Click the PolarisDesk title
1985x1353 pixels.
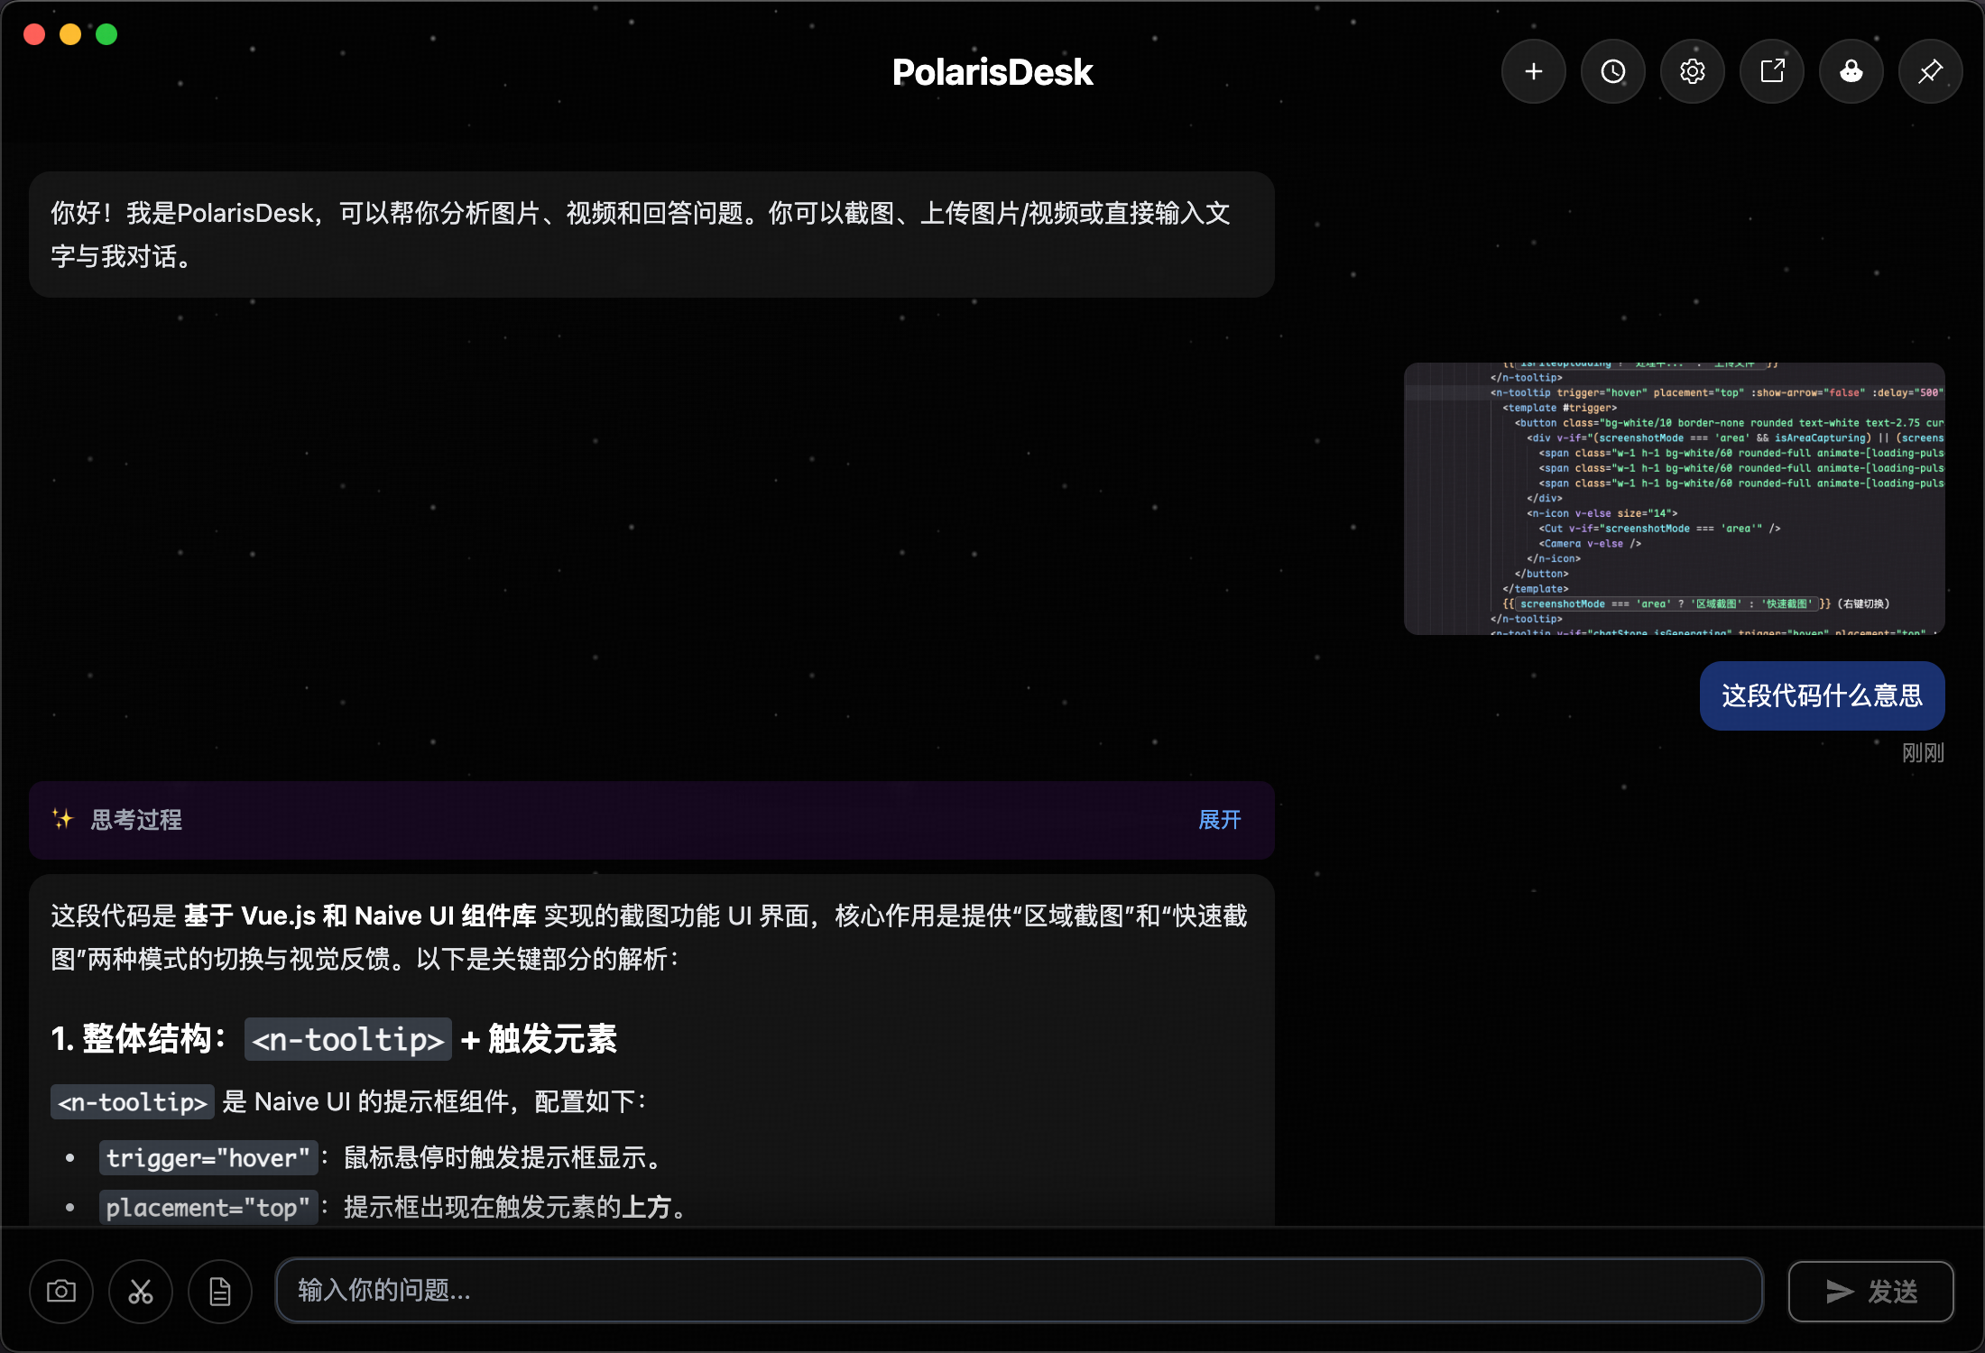click(992, 72)
